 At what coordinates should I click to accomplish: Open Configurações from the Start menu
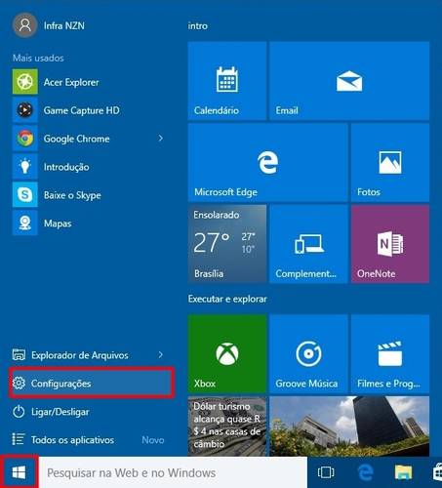coord(91,384)
